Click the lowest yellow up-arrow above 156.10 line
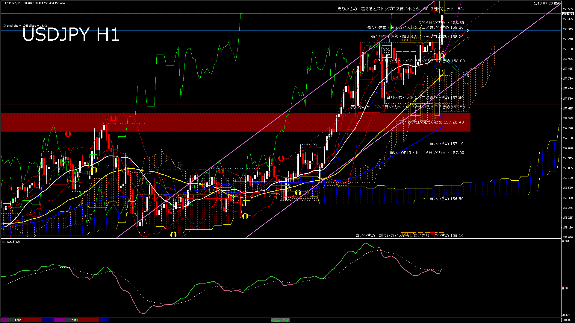This screenshot has height=323, width=575. tap(173, 235)
